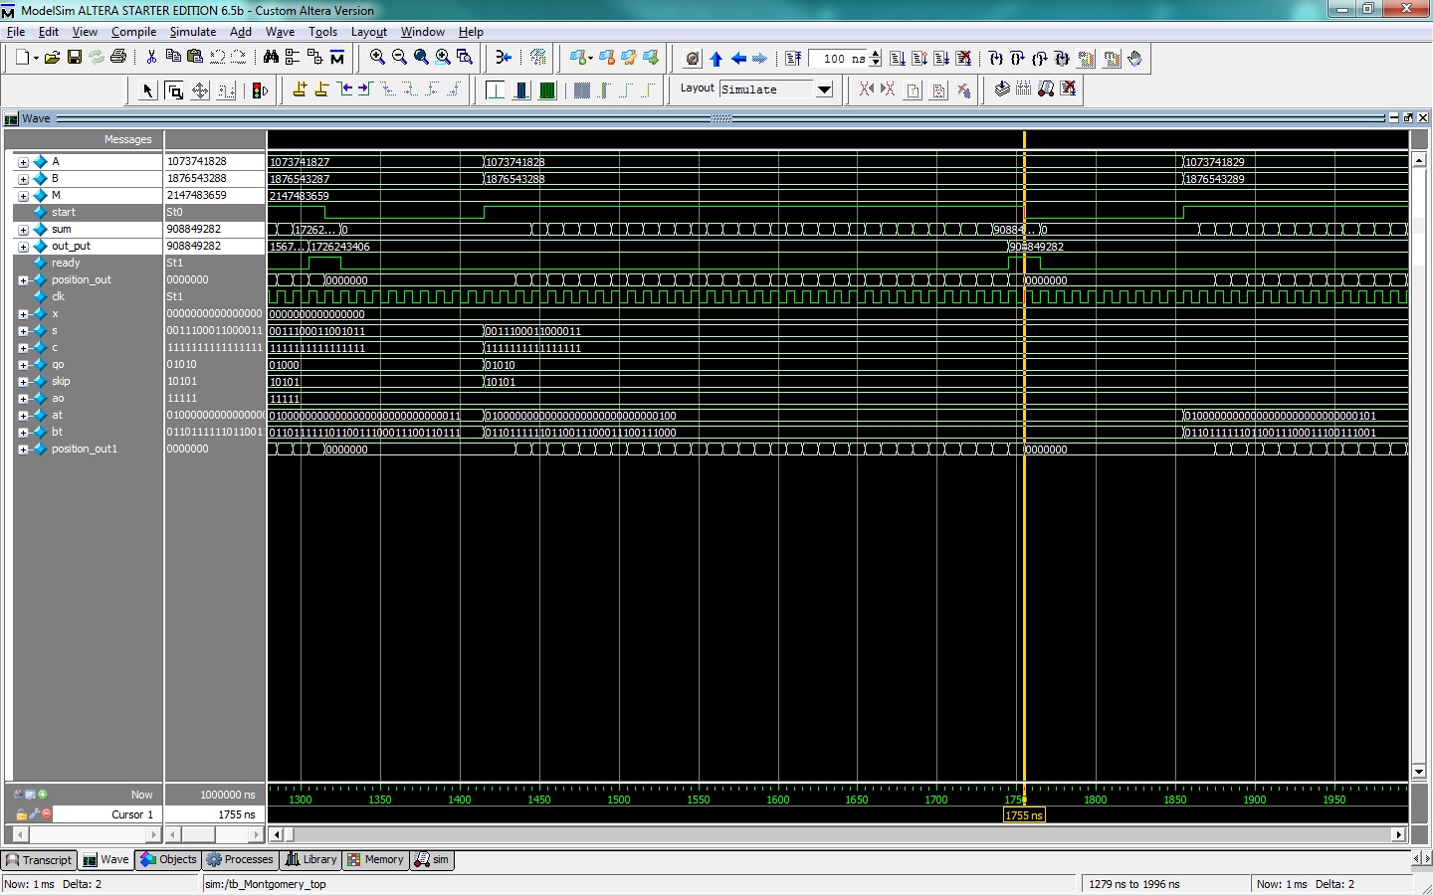Screen dimensions: 1433x895
Task: Expand the sum signal bus
Action: [x=23, y=230]
